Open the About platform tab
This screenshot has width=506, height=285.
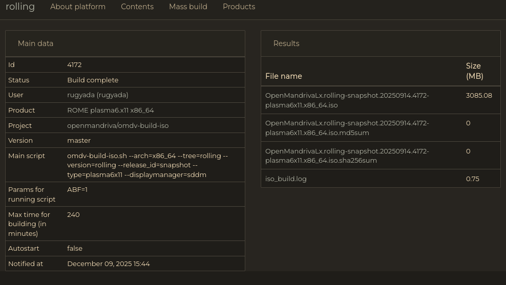point(78,7)
